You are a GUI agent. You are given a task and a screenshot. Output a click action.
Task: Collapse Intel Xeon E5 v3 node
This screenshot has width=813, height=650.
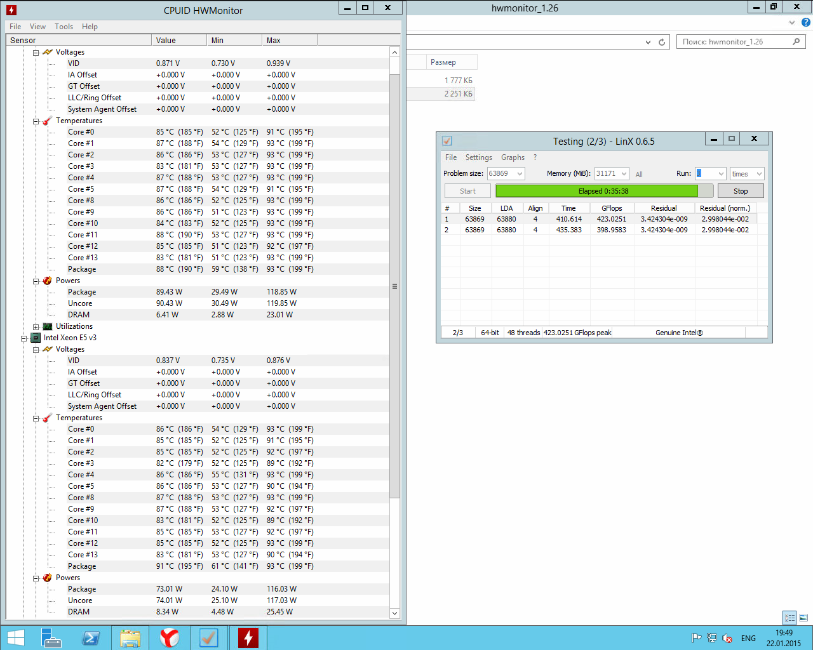tap(24, 338)
